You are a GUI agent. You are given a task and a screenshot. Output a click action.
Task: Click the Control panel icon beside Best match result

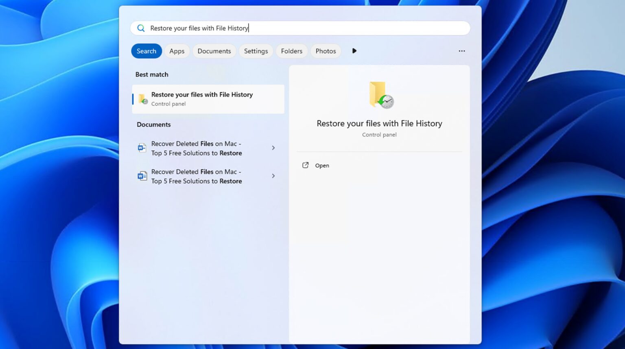pyautogui.click(x=142, y=99)
